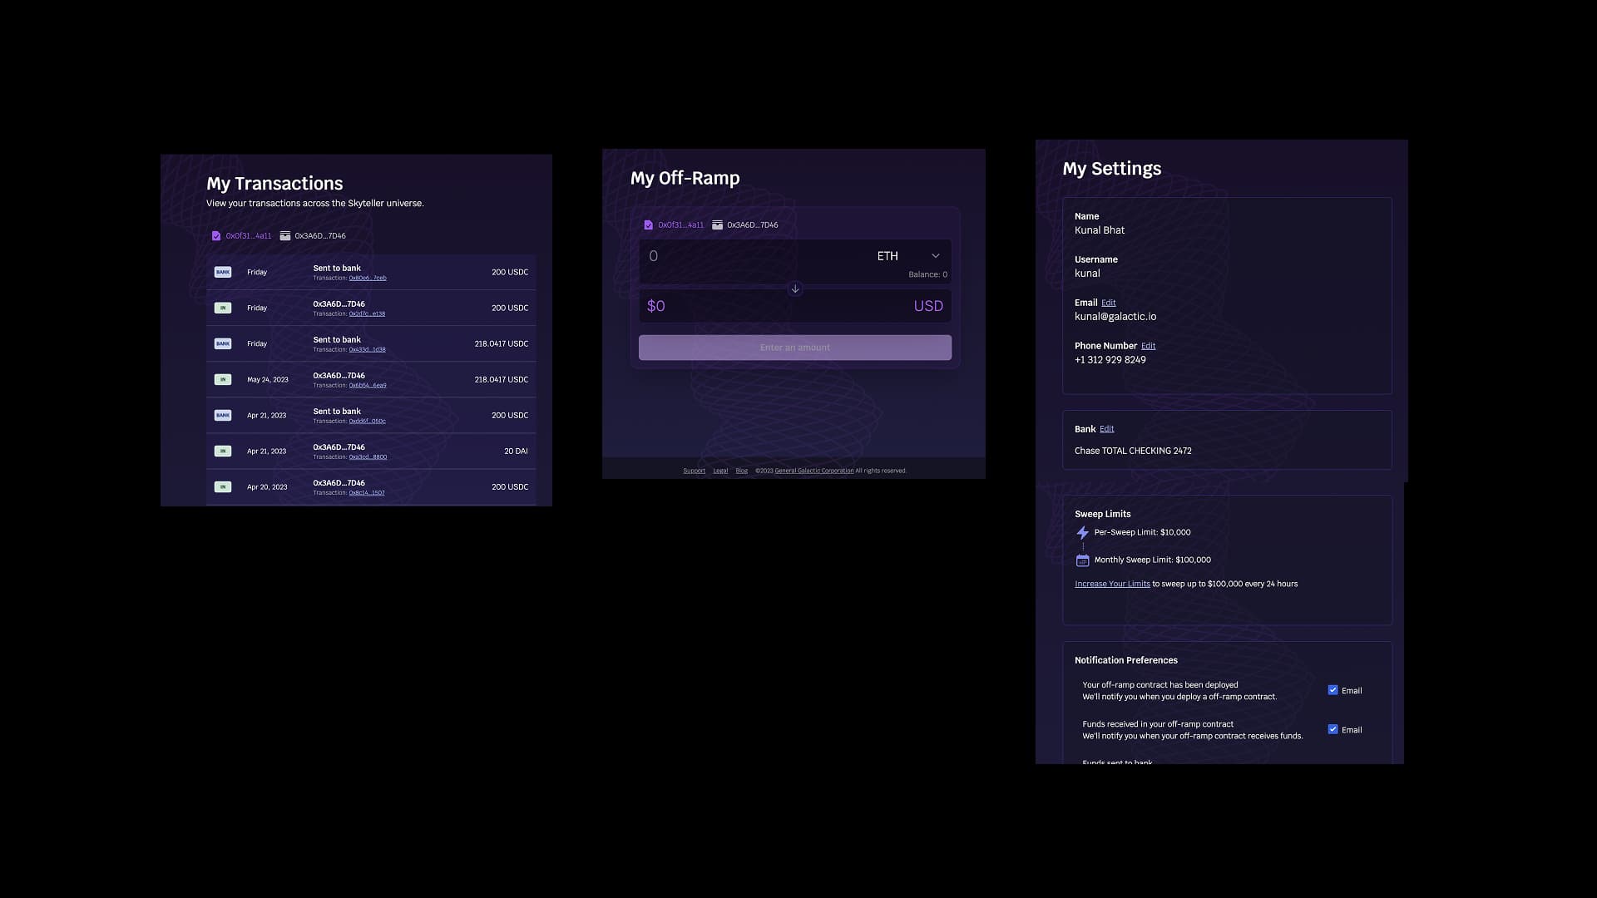The image size is (1597, 898).
Task: Edit the email address kunal@galactic.io
Action: pos(1109,303)
